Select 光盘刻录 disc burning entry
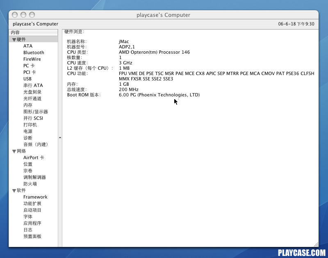The image size is (328, 258). click(x=32, y=92)
